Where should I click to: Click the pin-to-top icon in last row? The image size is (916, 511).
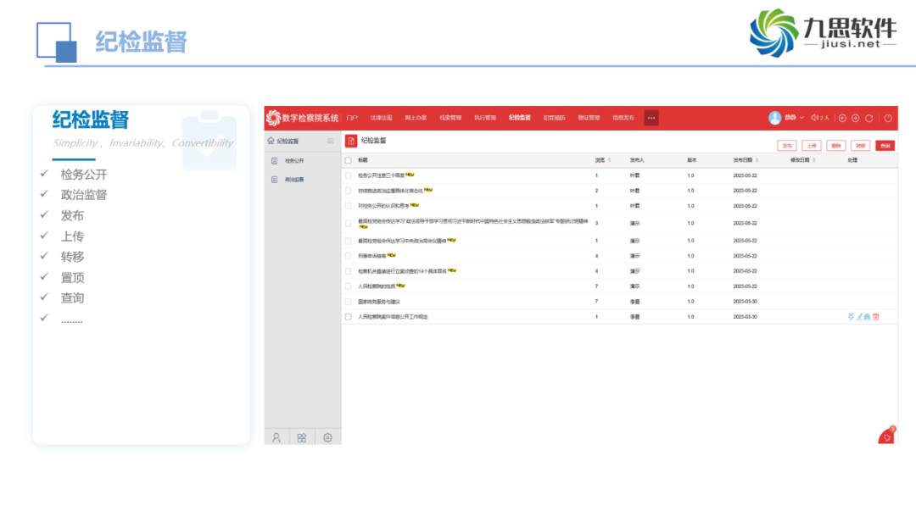(x=851, y=317)
